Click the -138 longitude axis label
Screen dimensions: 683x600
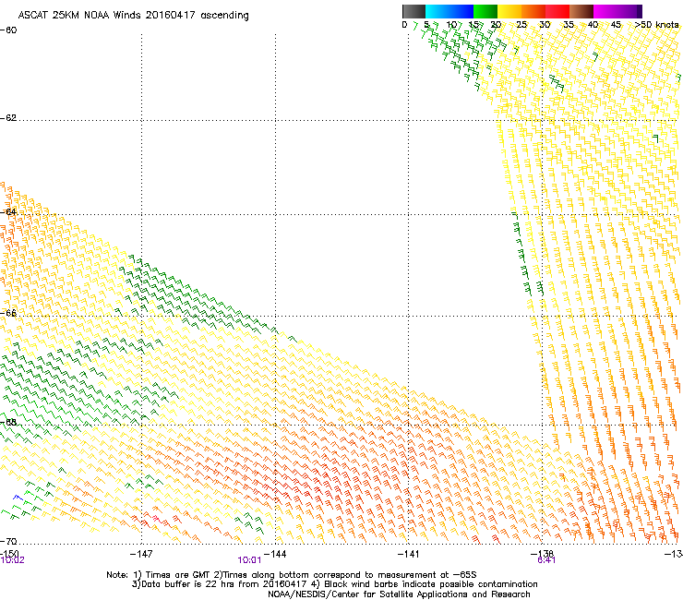[542, 554]
